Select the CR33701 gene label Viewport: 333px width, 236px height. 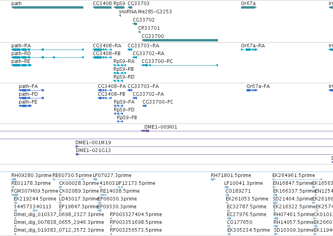(x=149, y=28)
